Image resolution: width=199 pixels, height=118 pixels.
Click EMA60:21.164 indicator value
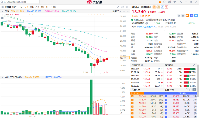pyautogui.click(x=69, y=11)
